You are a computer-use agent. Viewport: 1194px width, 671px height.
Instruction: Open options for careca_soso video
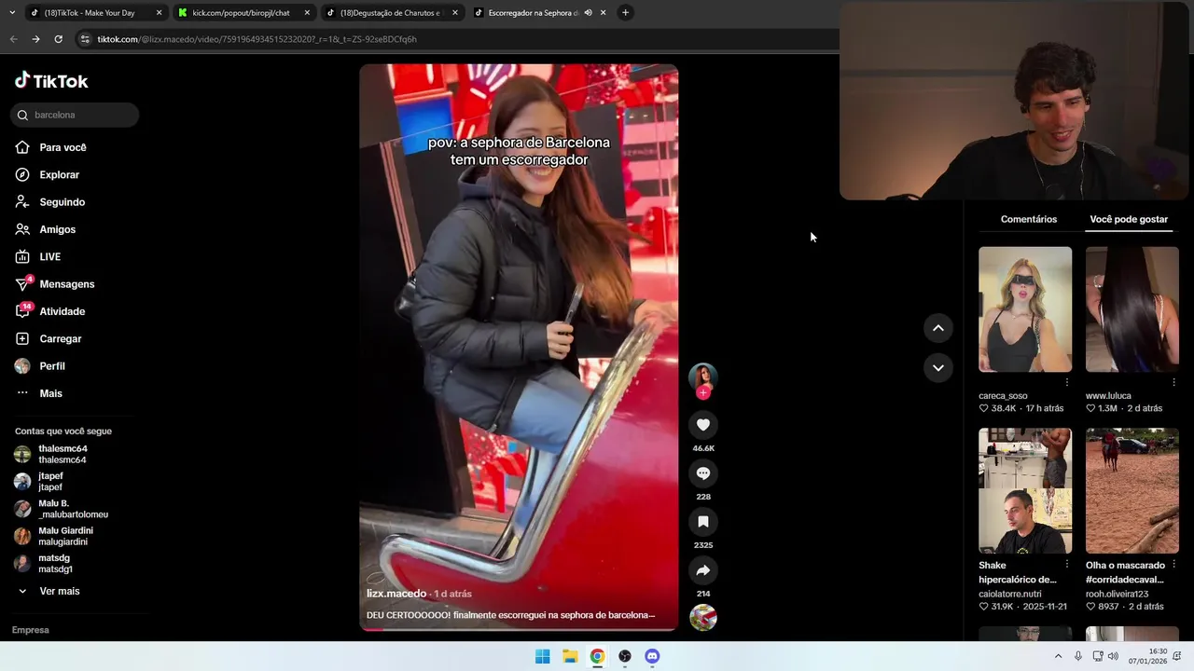point(1066,382)
